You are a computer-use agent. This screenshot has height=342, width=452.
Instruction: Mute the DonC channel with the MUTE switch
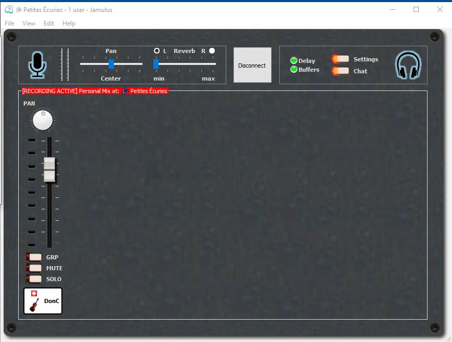pos(34,268)
